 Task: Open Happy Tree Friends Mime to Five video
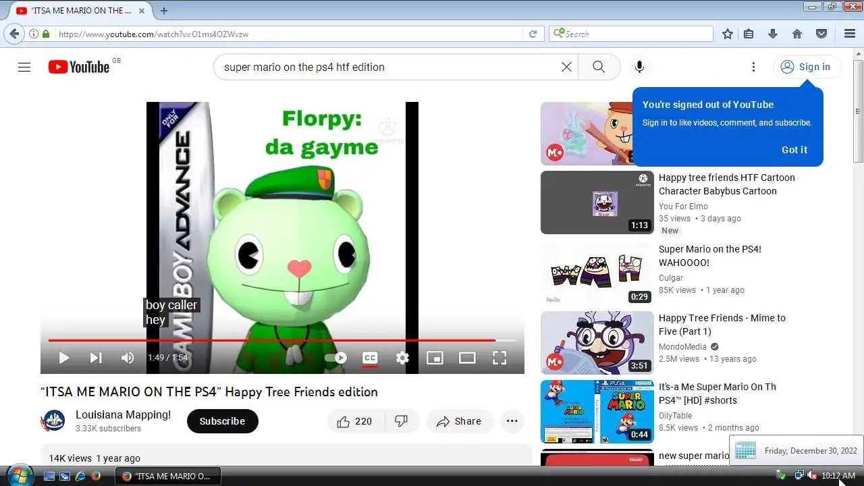pyautogui.click(x=722, y=325)
